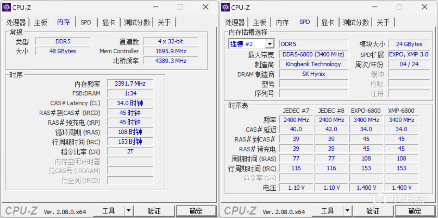
Task: Click the 4389.3 MHz 北桥频率 value
Action: pyautogui.click(x=170, y=61)
